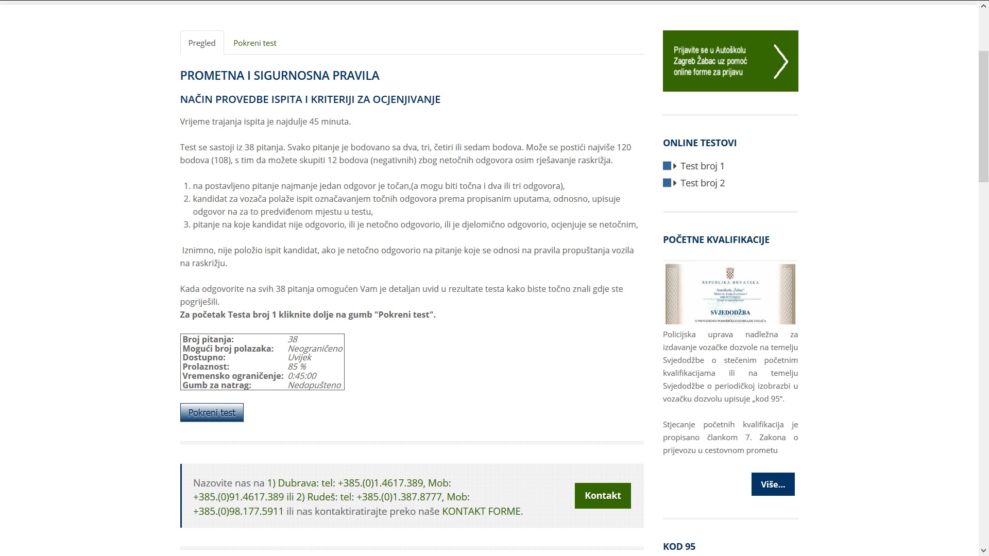Click the blue Pokreni test button
The width and height of the screenshot is (989, 556).
click(212, 412)
